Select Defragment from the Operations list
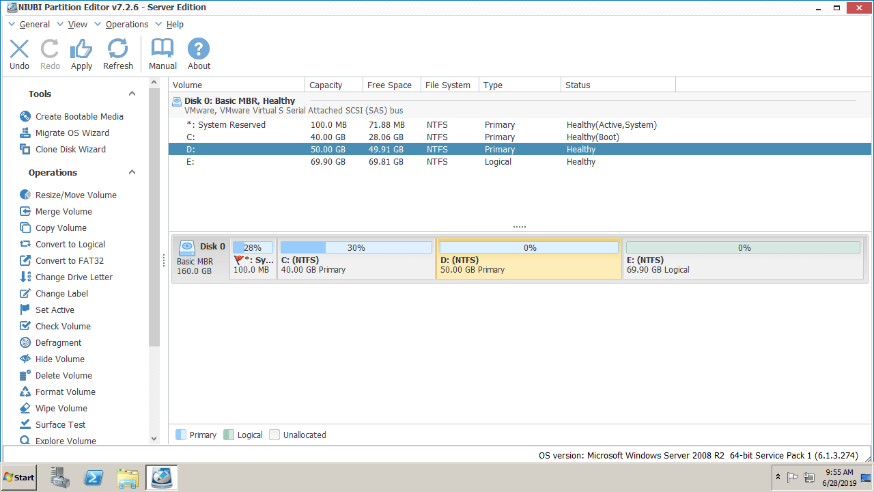The image size is (874, 492). (58, 343)
